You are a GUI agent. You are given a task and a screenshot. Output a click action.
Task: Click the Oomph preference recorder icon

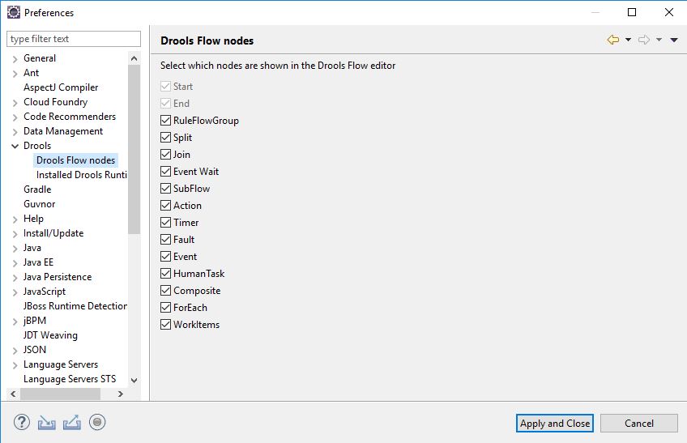tap(97, 422)
